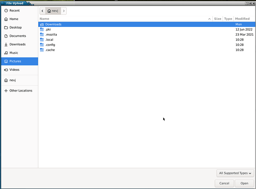The image size is (256, 189).
Task: Toggle the sort direction arrow in Name header
Action: 209,19
